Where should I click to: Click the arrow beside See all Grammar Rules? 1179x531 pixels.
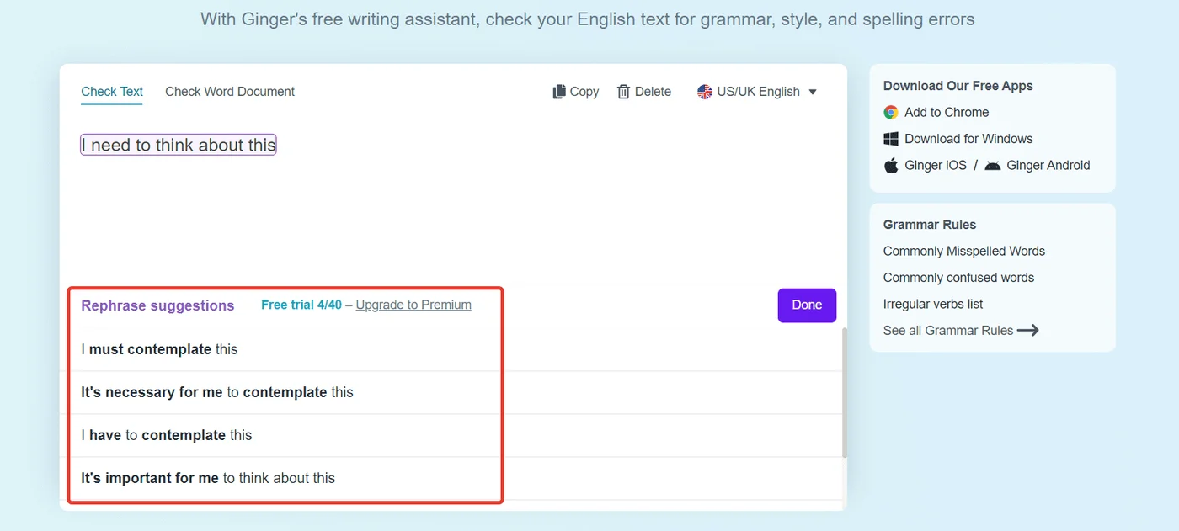(x=1028, y=331)
